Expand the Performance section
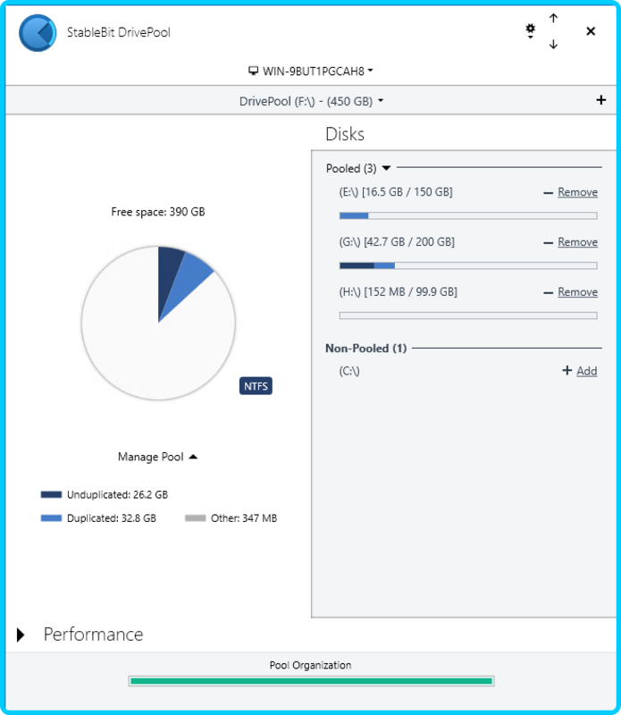Viewport: 621px width, 715px height. point(21,635)
